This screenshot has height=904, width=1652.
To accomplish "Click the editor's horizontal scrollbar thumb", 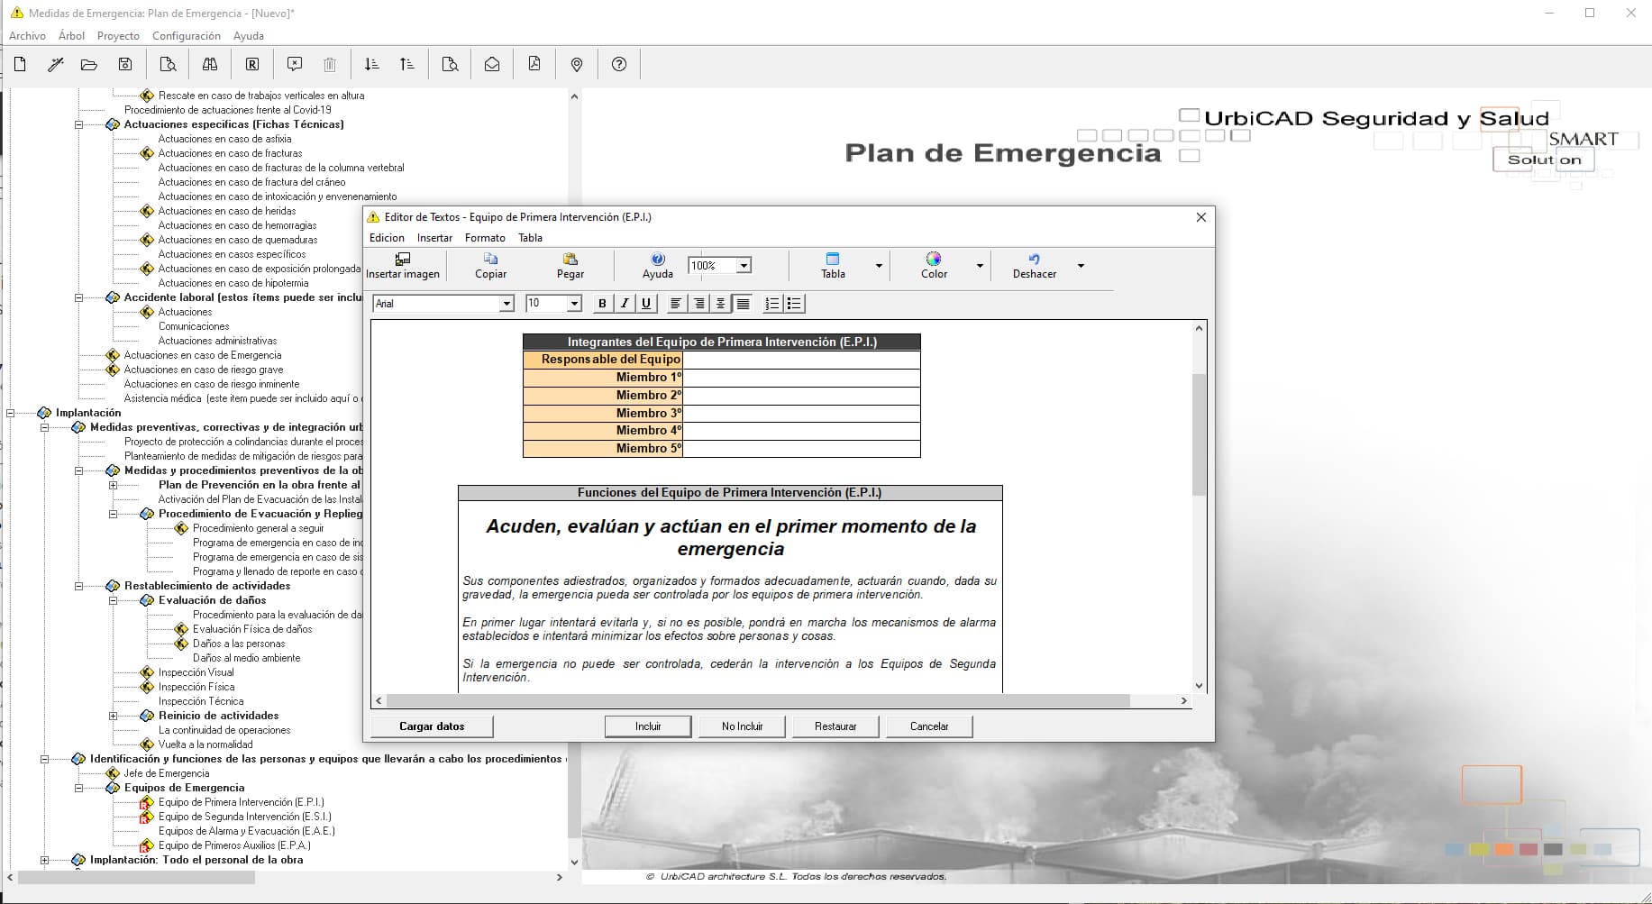I will (x=758, y=700).
